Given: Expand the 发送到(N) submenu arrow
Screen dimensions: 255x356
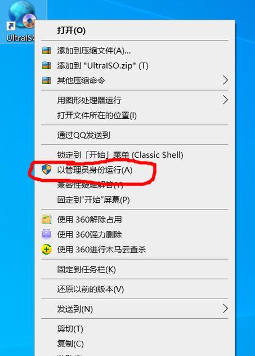Looking at the screenshot, I should pos(225,309).
